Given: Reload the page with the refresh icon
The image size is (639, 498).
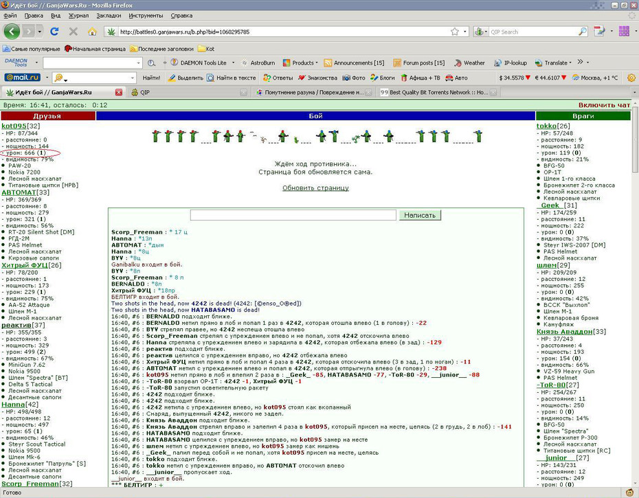Looking at the screenshot, I should (54, 32).
